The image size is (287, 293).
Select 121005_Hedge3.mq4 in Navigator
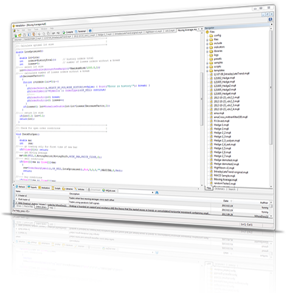click(x=225, y=89)
